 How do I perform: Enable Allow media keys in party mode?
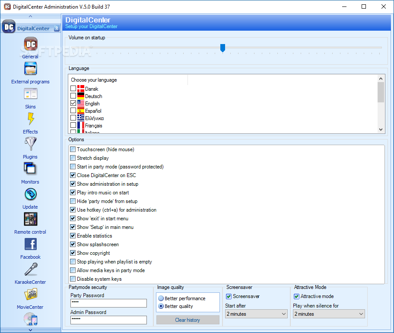(73, 270)
